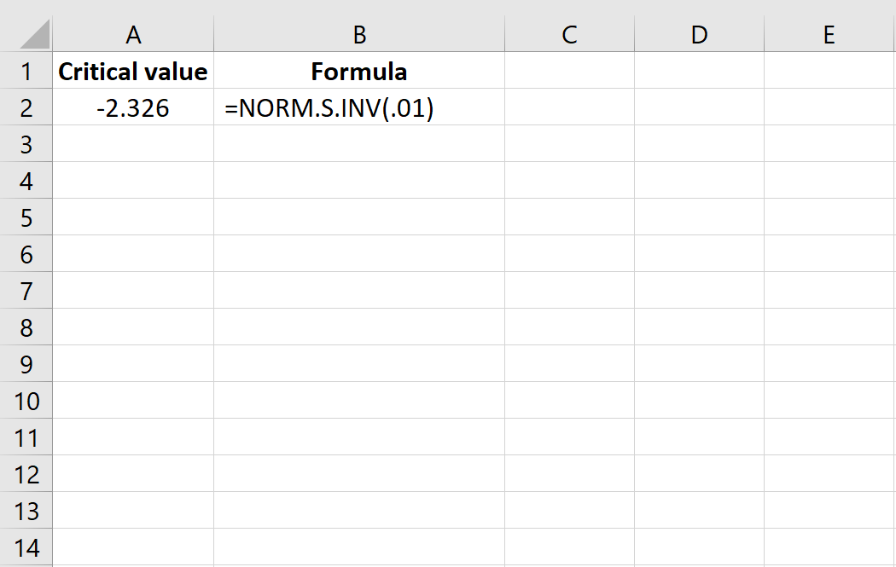Select column header C
Image resolution: width=896 pixels, height=567 pixels.
pos(569,34)
